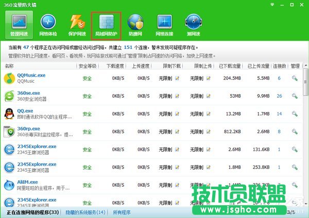Image resolution: width=309 pixels, height=218 pixels.
Task: Click 812.2KB downloaded traffic cell
Action: click(x=232, y=132)
